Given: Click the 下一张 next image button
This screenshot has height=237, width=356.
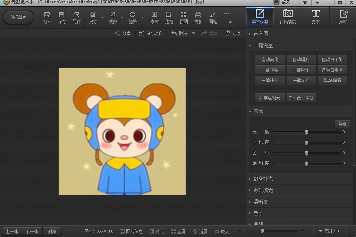Looking at the screenshot, I should point(32,231).
